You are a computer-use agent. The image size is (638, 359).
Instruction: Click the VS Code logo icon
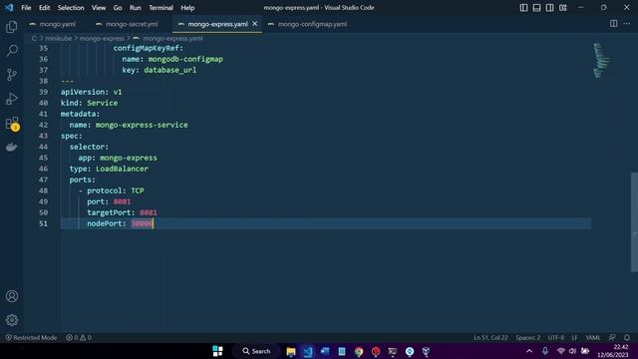[9, 7]
